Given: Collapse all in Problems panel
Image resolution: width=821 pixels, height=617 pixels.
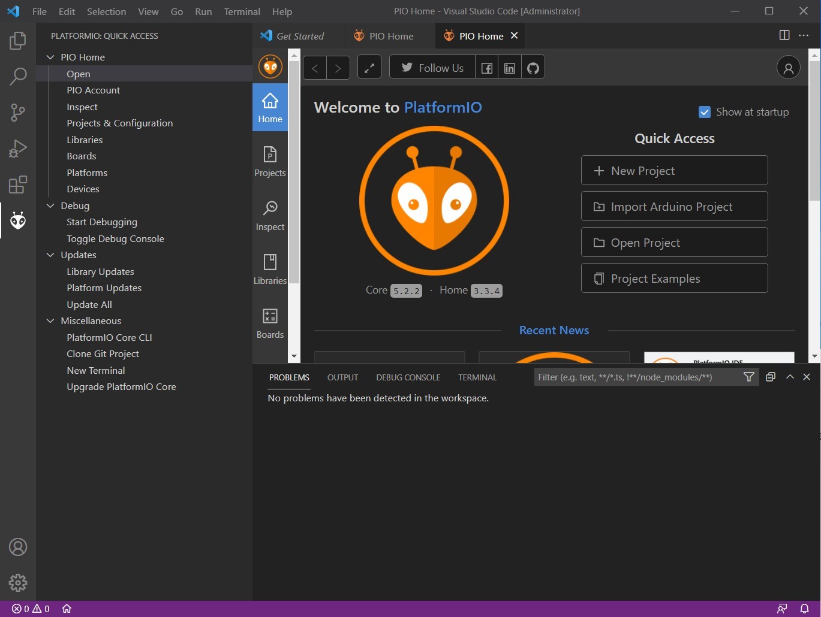Looking at the screenshot, I should coord(771,377).
